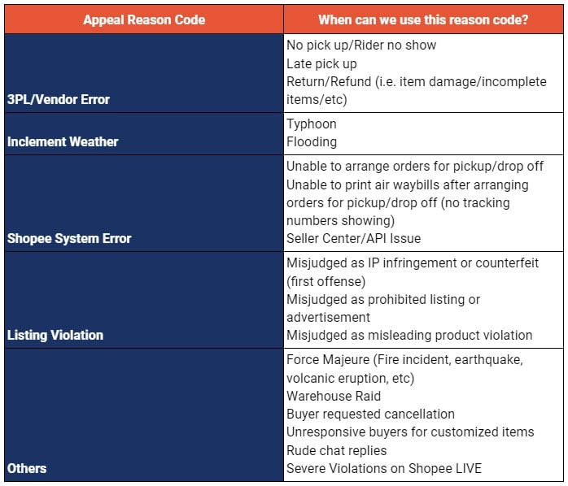Click the "Flooding" entry

(x=312, y=141)
